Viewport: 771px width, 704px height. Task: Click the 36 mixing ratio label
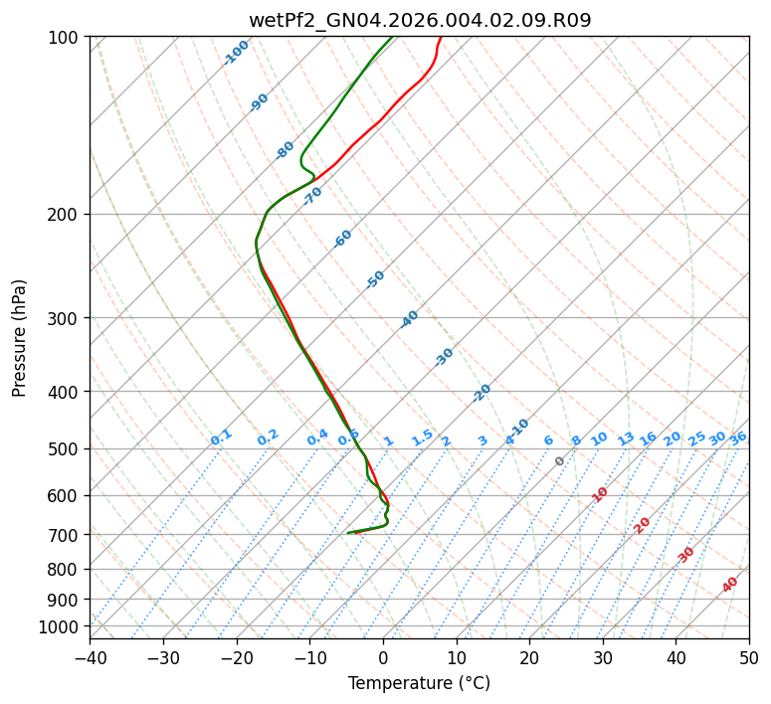coord(738,439)
